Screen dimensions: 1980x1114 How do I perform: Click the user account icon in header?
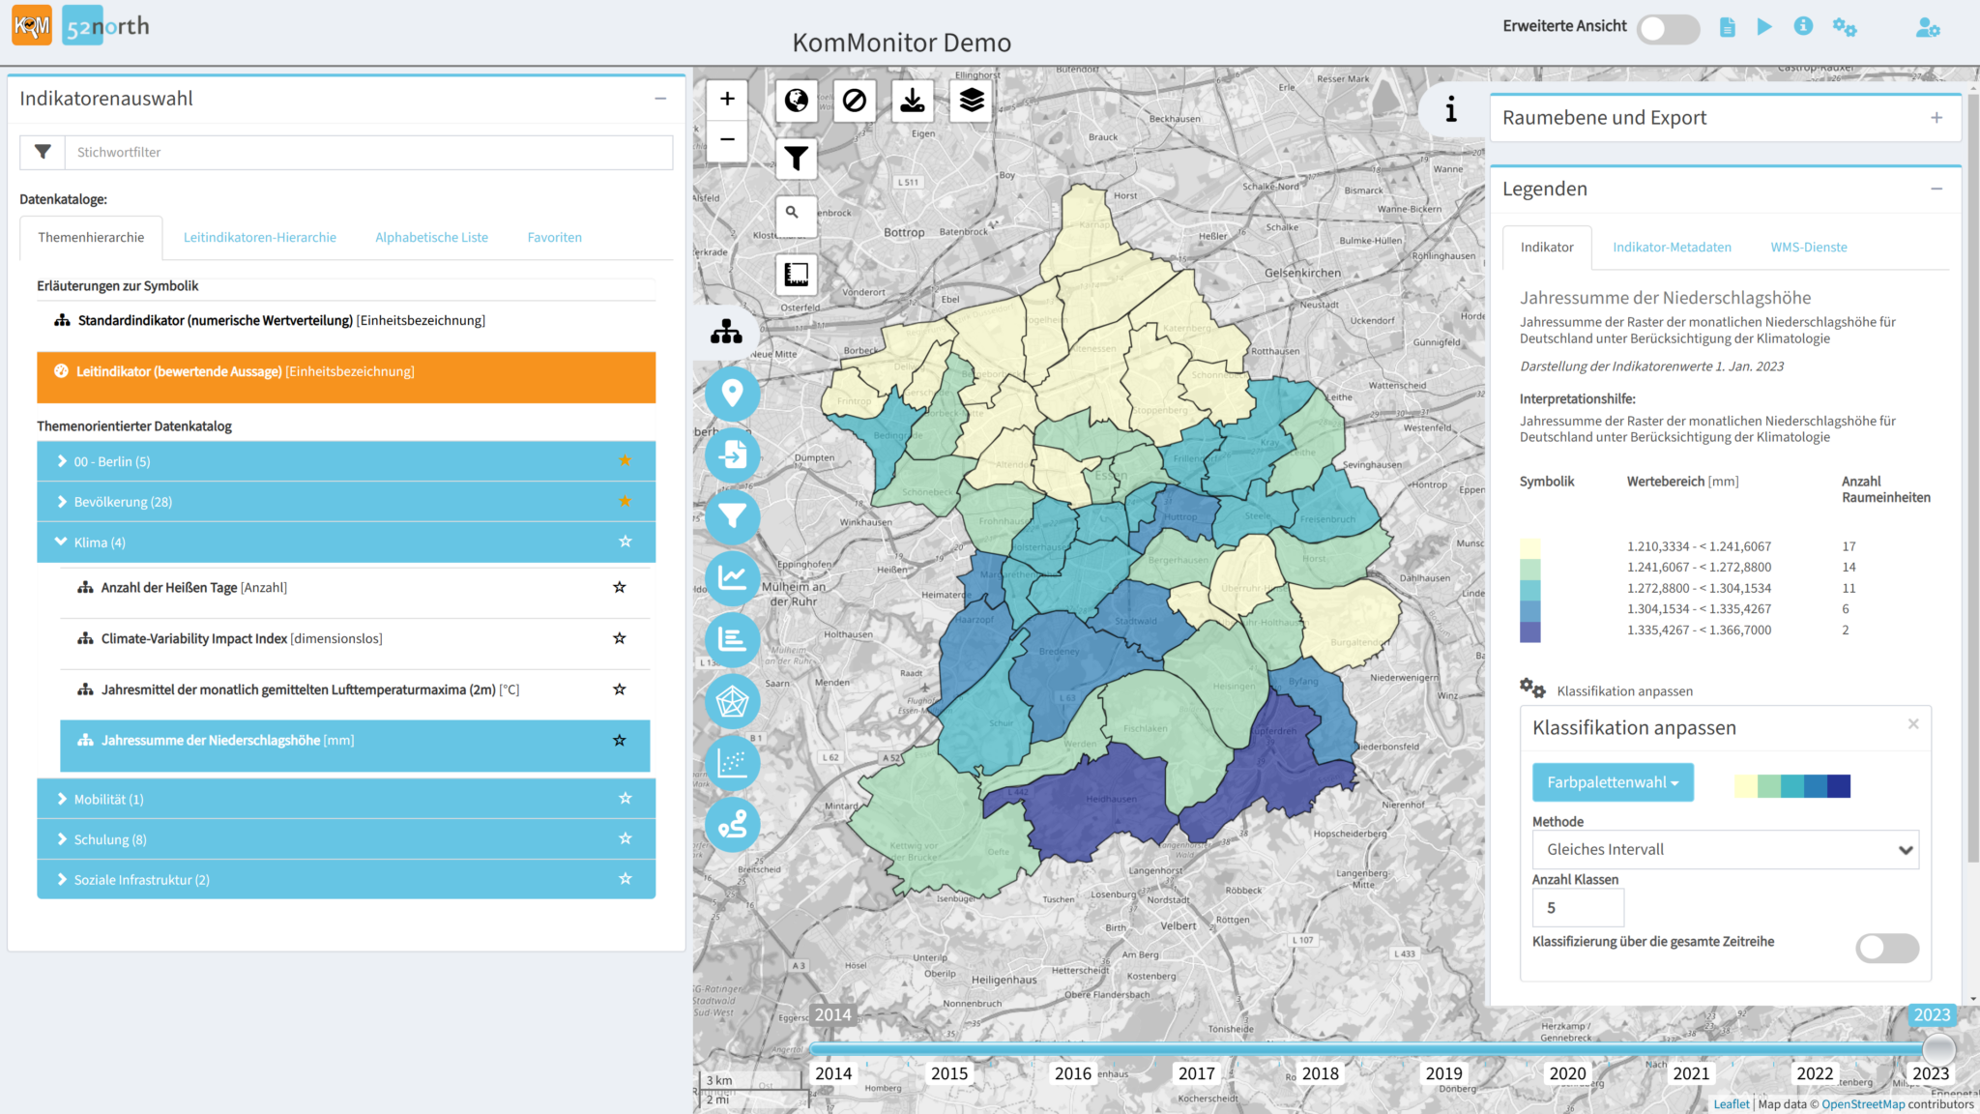pyautogui.click(x=1927, y=27)
